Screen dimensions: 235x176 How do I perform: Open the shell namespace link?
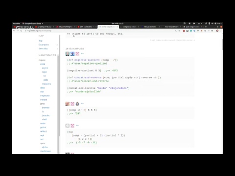tap(44, 119)
